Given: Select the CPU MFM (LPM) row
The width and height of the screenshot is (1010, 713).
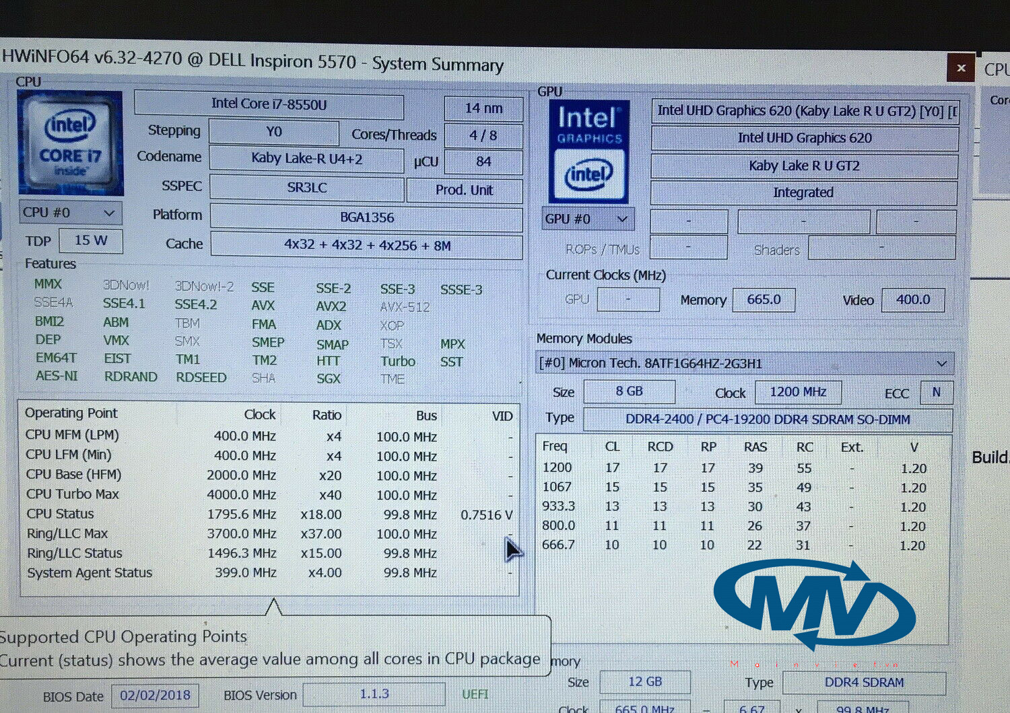Looking at the screenshot, I should 269,436.
